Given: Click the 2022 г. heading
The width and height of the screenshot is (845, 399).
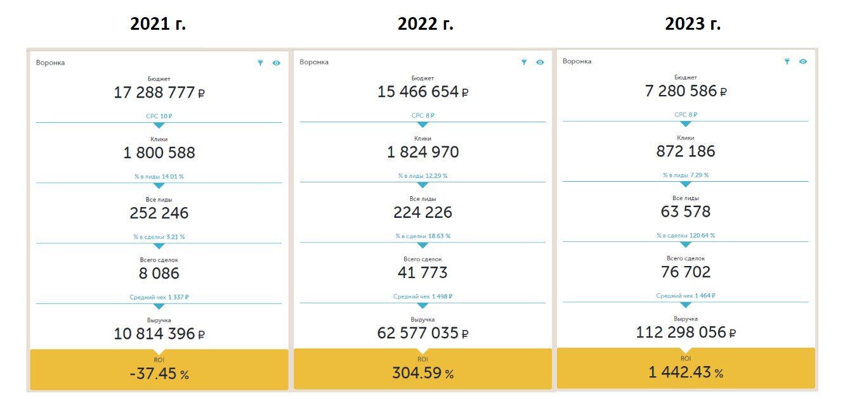Looking at the screenshot, I should [426, 23].
